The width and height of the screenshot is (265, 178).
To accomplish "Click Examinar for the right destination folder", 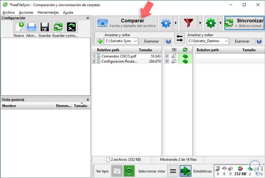I will tap(242, 41).
